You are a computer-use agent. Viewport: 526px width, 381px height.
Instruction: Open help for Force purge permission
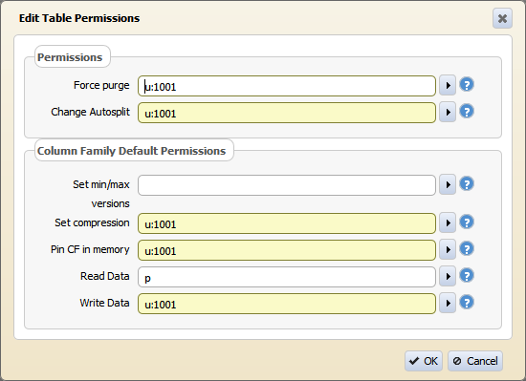467,84
